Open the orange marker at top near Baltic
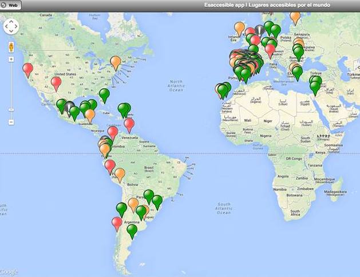 click(x=295, y=18)
